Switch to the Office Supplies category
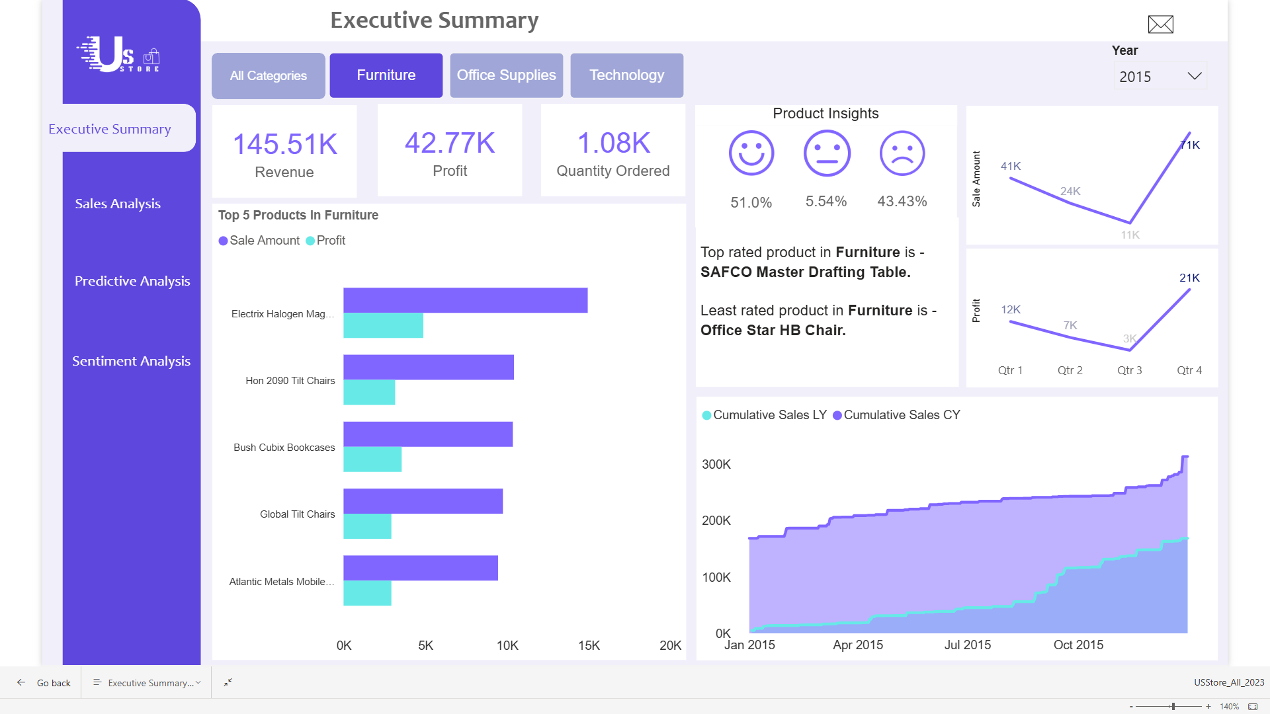This screenshot has width=1270, height=714. [x=506, y=75]
